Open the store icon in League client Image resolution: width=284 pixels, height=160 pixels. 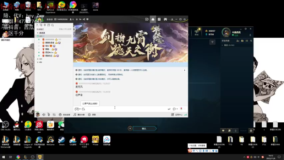197,32
